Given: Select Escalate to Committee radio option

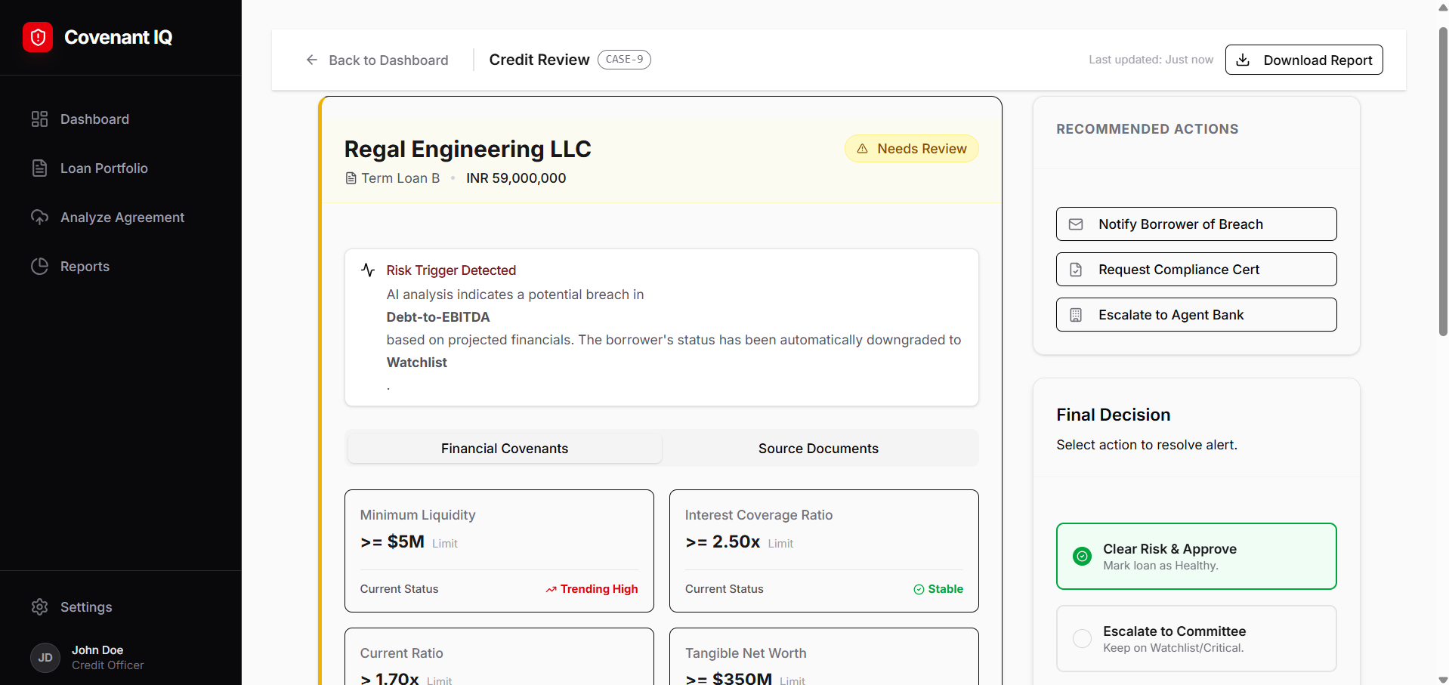Looking at the screenshot, I should 1083,638.
